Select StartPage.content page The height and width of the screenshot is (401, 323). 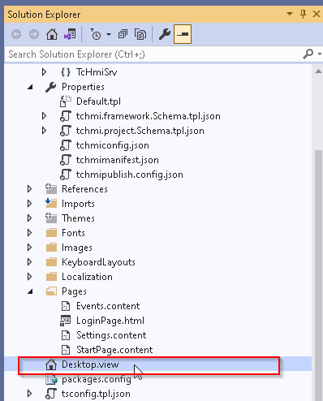click(114, 350)
